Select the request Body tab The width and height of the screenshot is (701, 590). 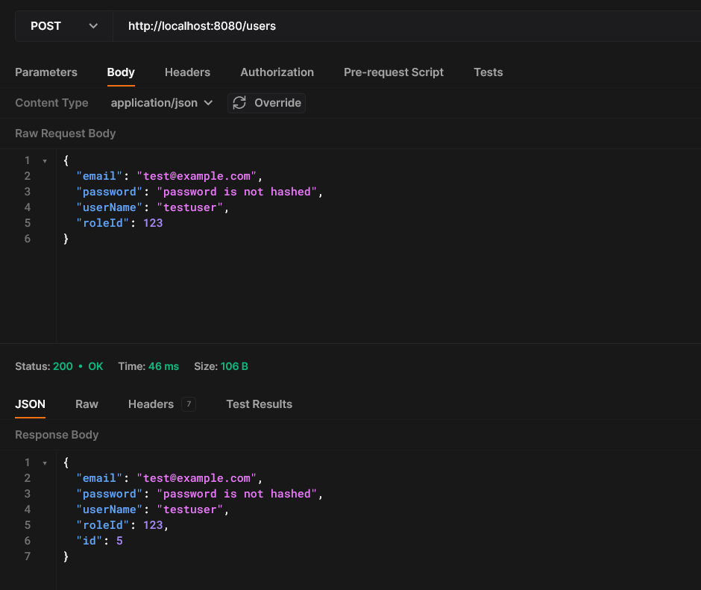click(x=121, y=72)
